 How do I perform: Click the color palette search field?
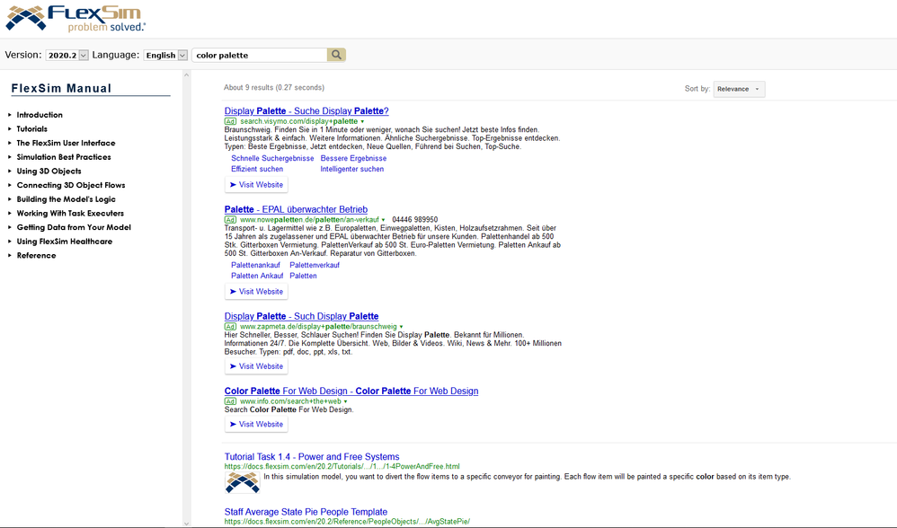(x=260, y=56)
